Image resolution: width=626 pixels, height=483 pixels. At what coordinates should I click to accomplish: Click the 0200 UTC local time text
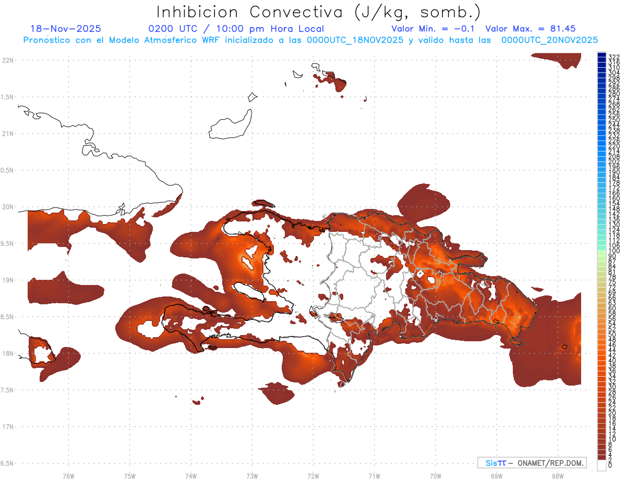point(236,29)
